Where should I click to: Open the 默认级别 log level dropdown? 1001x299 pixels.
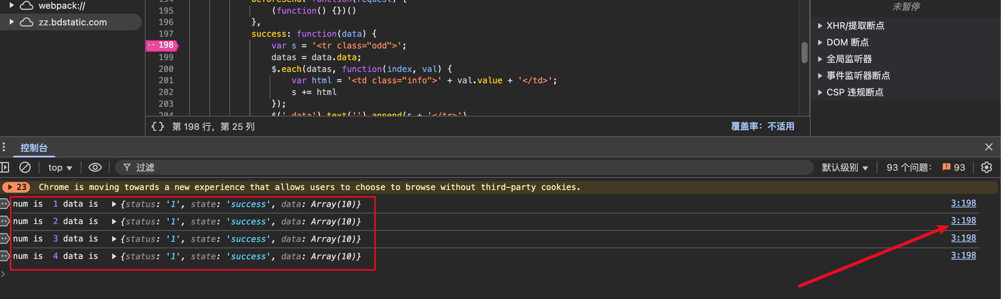click(844, 168)
